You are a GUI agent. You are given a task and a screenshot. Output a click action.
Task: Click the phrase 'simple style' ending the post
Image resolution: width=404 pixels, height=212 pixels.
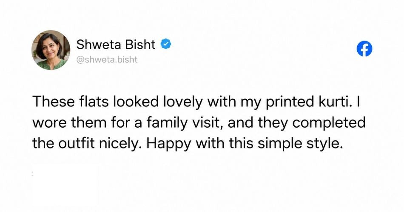click(x=300, y=144)
